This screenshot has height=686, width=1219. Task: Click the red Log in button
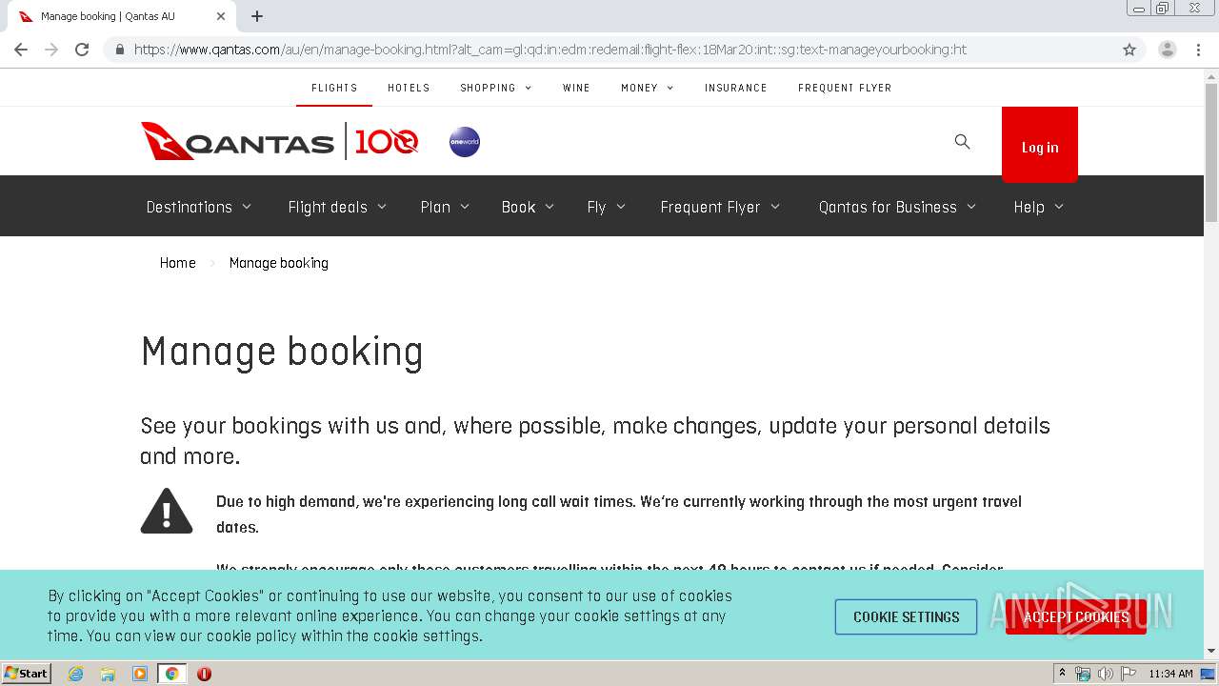(1040, 144)
